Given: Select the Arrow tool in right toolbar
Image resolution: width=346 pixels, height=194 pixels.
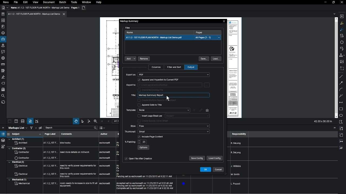Looking at the screenshot, I should [x=341, y=83].
